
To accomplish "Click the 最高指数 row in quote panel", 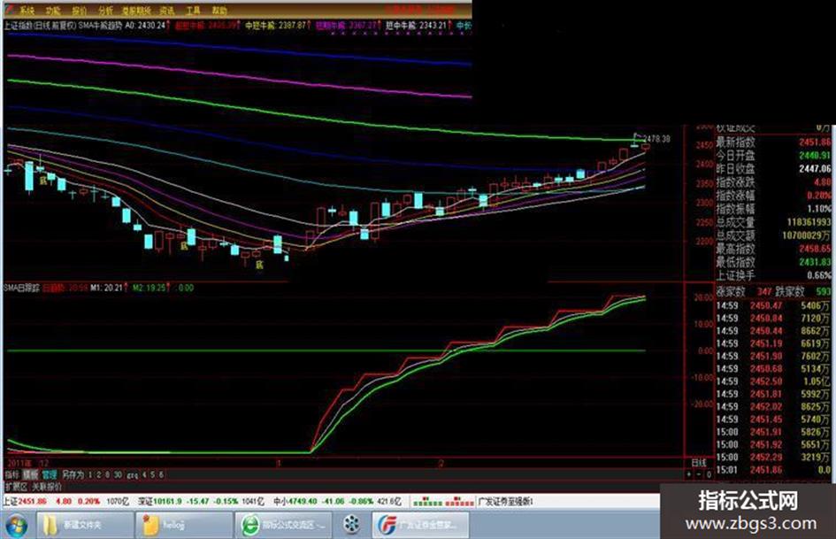I will click(x=773, y=249).
